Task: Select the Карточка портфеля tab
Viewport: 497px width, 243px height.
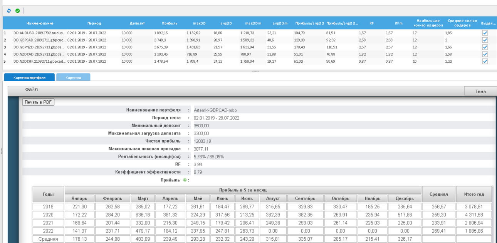Action: 29,77
